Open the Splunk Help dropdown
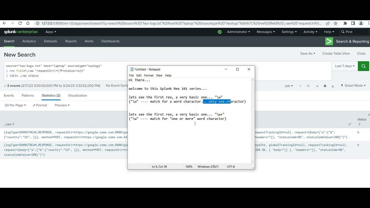 329,32
